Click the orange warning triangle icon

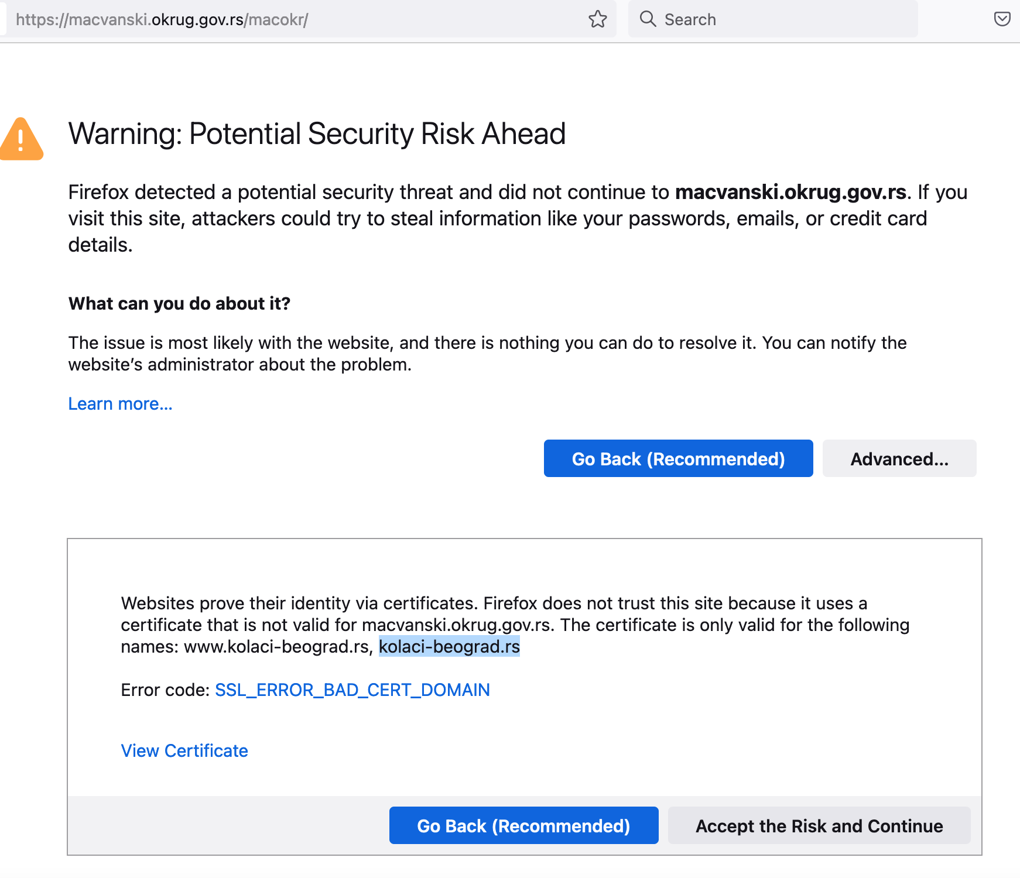click(21, 139)
